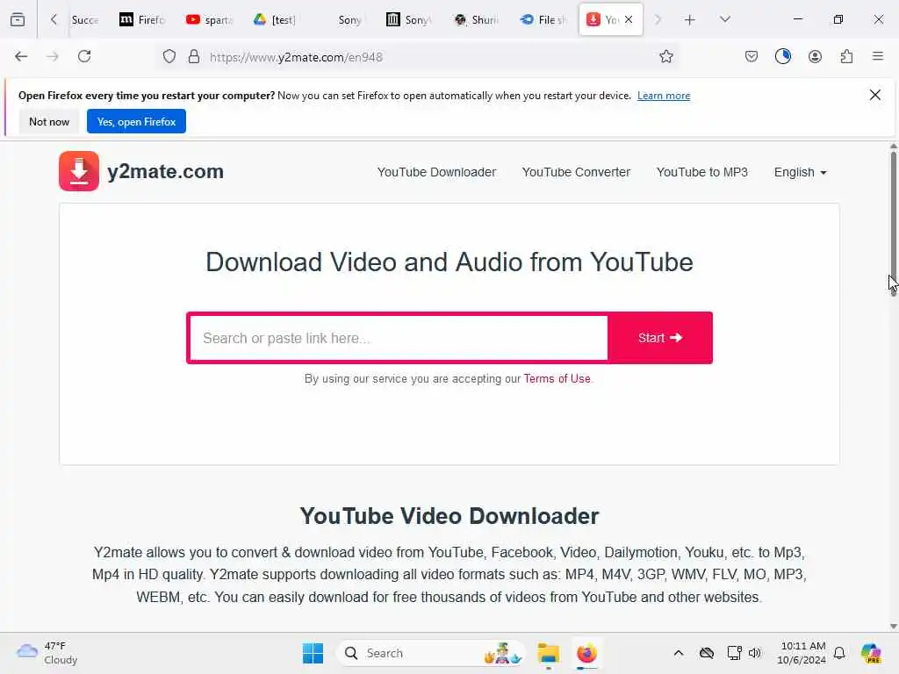
Task: Switch to the YouTube sparta tab
Action: tap(209, 19)
